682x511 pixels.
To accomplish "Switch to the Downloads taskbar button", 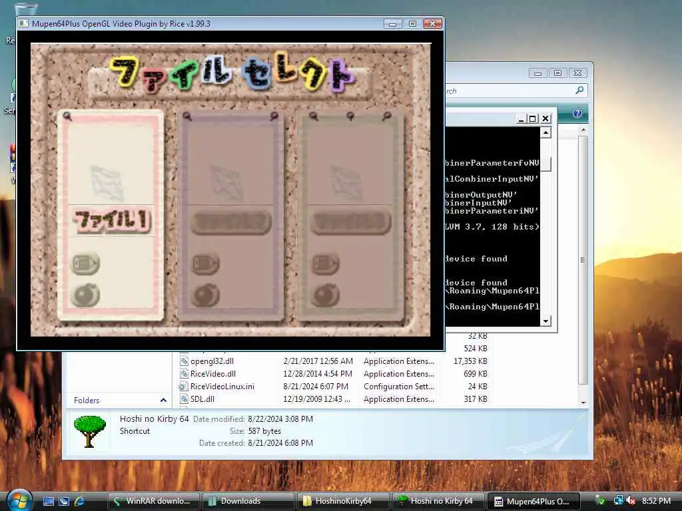I will tap(248, 501).
